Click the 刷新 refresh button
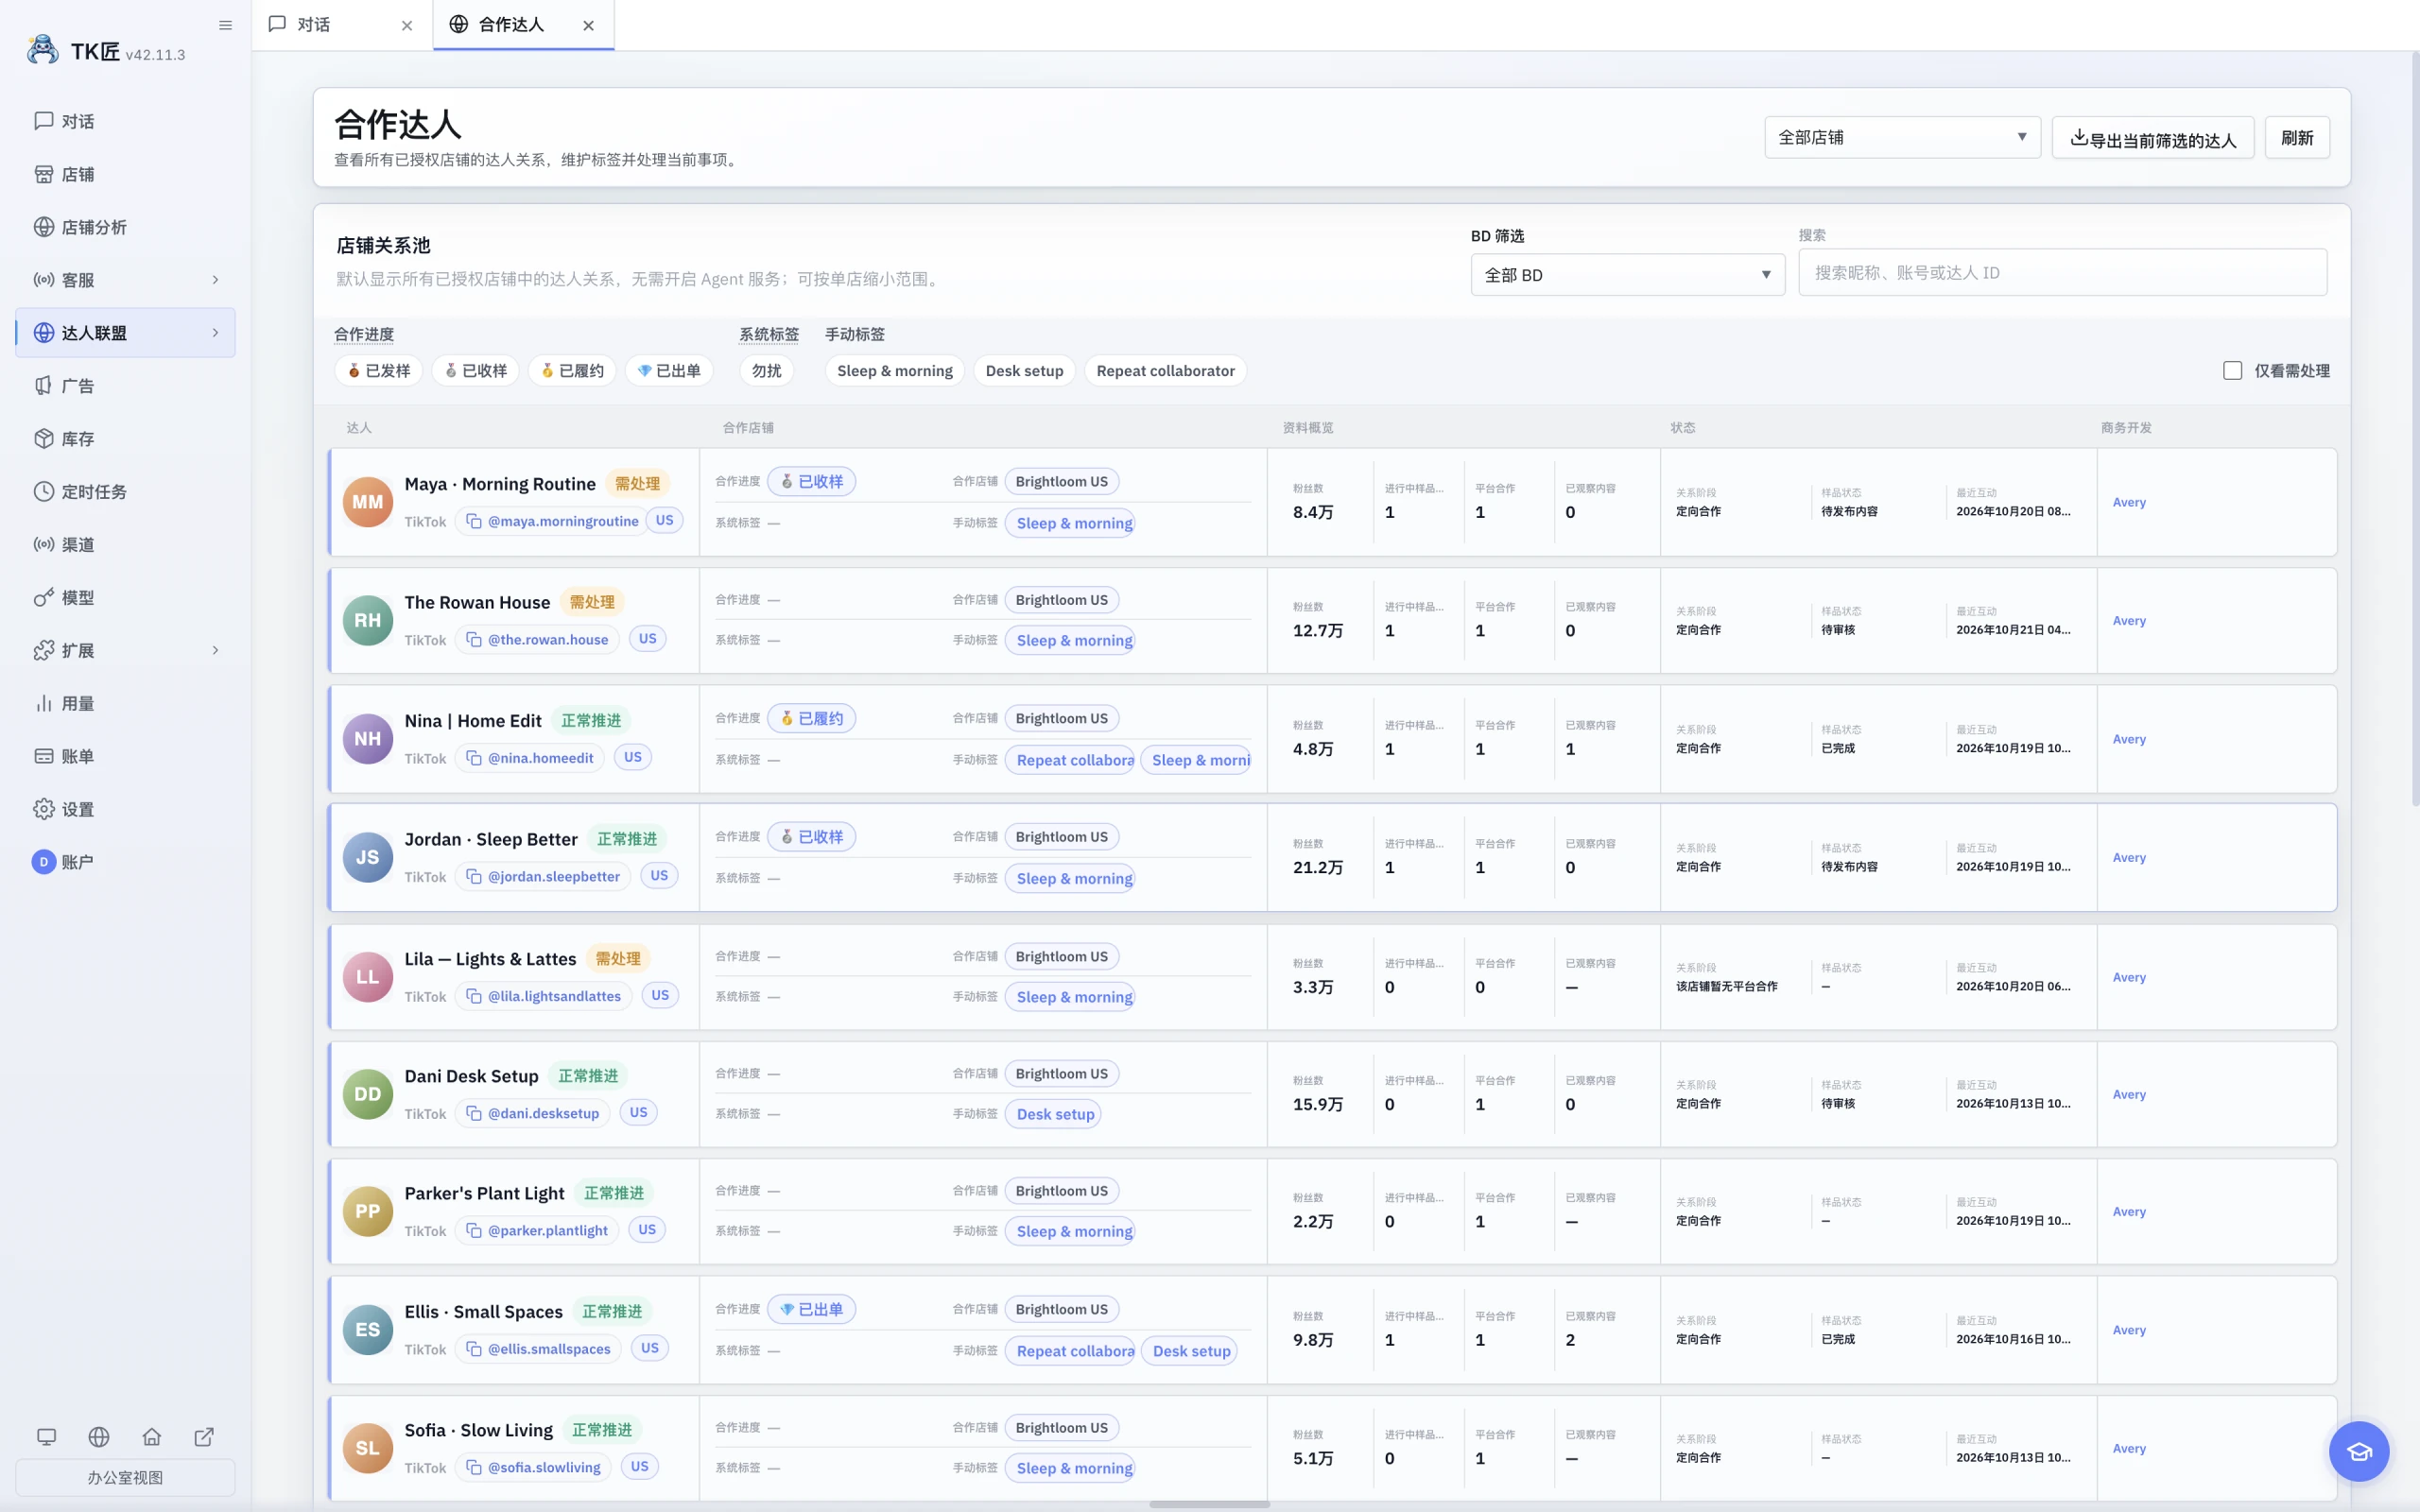This screenshot has height=1512, width=2420. tap(2297, 137)
